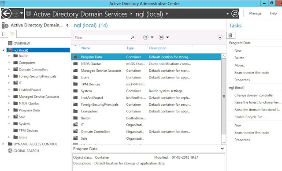Select the System container list row
282x171 pixels.
tap(146, 91)
